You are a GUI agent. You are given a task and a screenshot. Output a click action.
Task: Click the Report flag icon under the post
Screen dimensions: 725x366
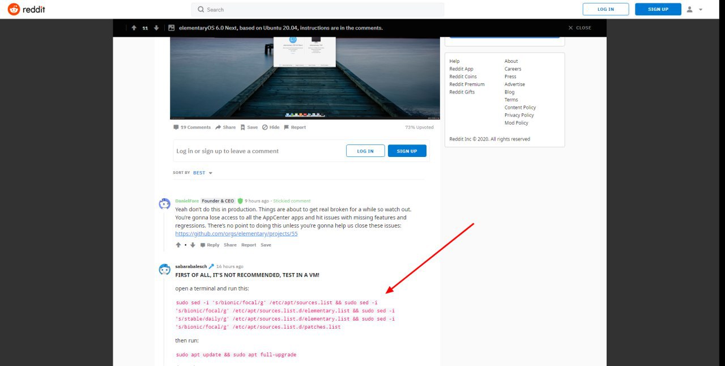(x=287, y=127)
